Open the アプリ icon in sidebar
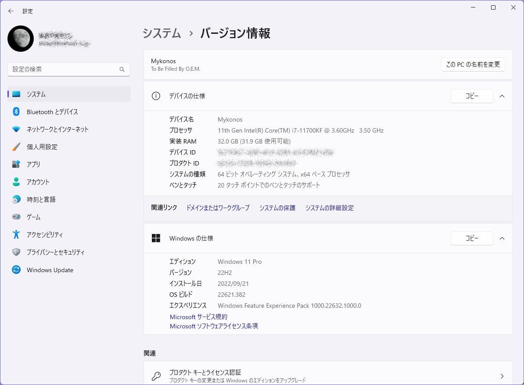524x385 pixels. [16, 164]
